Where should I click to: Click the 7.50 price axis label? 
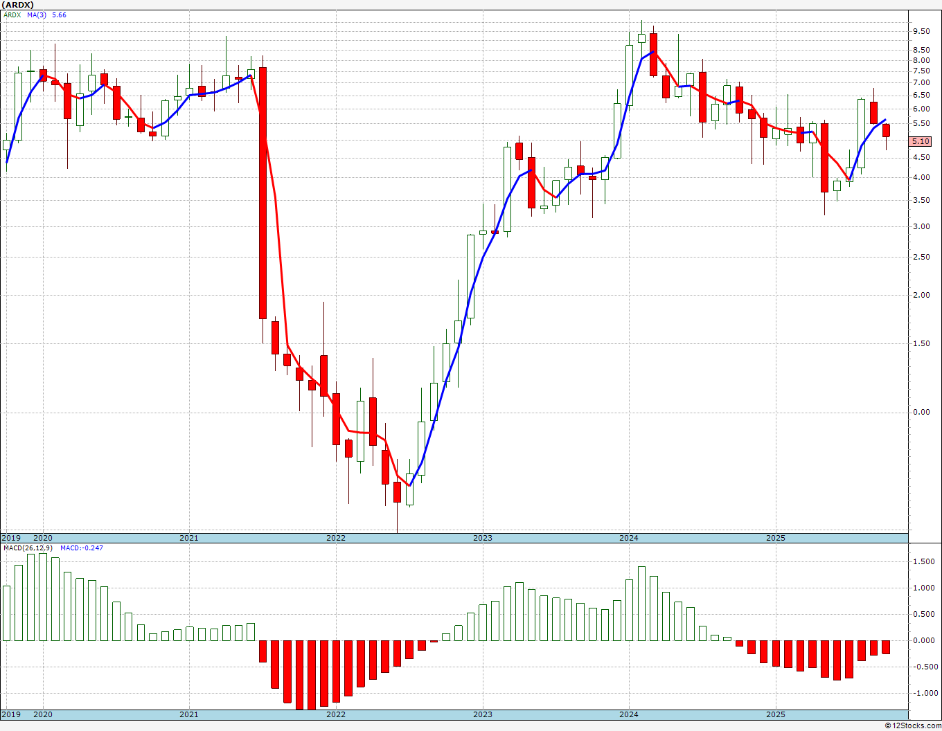[x=921, y=71]
